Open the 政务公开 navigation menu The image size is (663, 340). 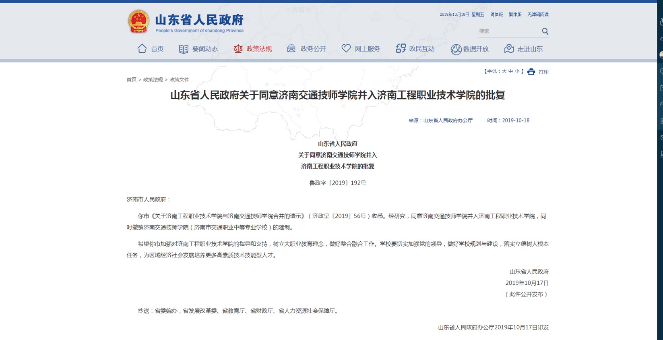313,49
